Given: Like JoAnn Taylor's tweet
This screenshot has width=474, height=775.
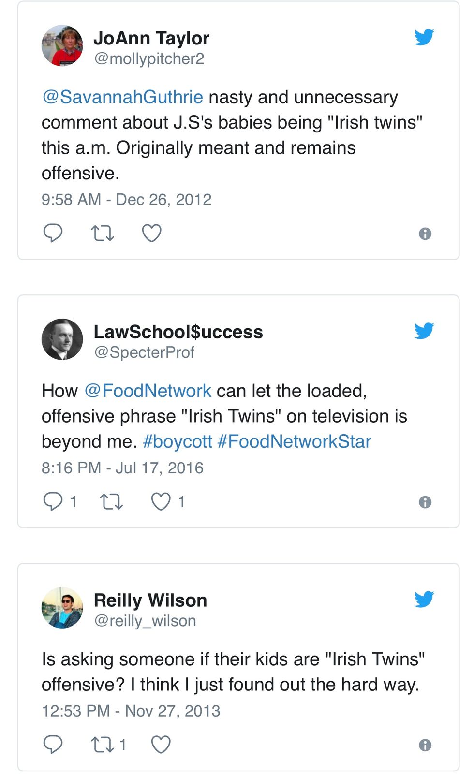Looking at the screenshot, I should click(151, 233).
